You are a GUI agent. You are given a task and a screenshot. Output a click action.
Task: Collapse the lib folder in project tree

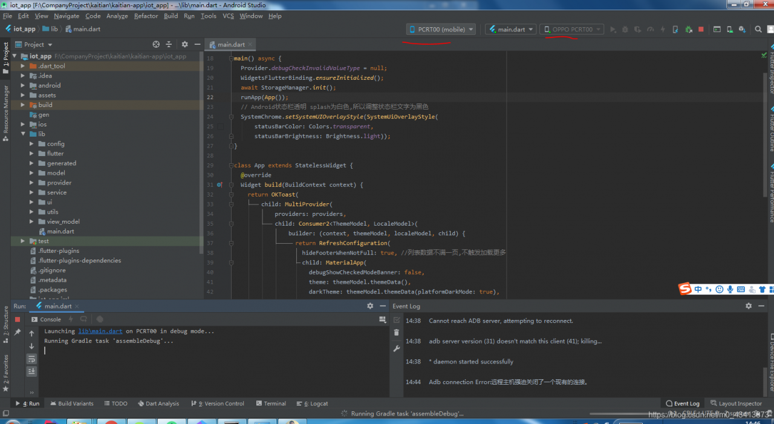[x=23, y=134]
